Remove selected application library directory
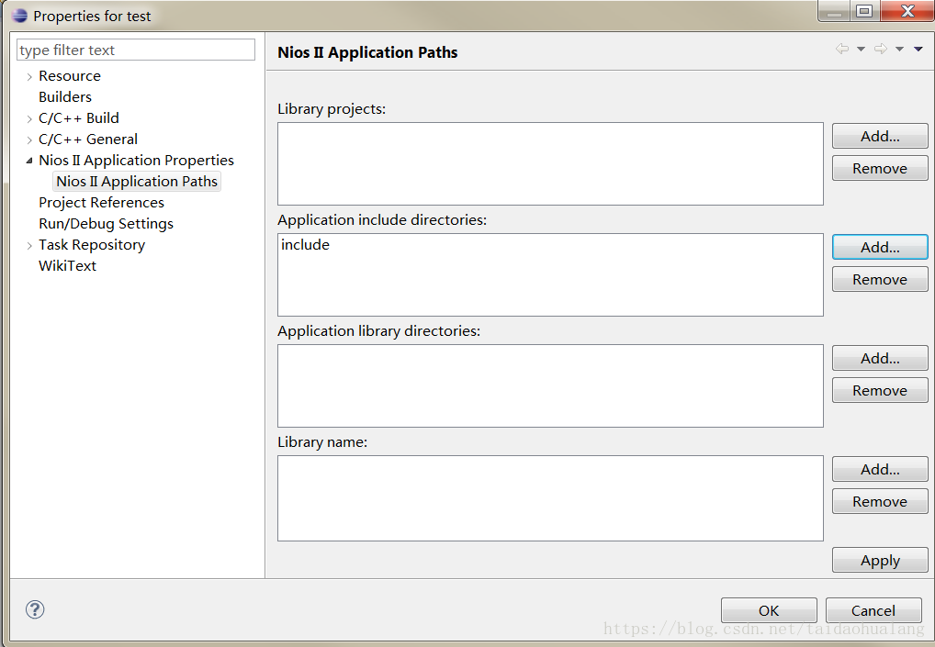 880,391
